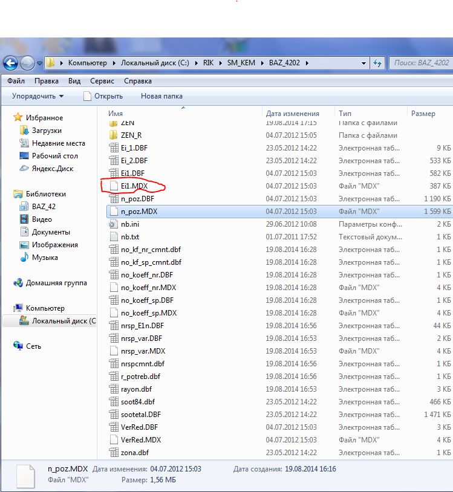Select file name zona.dbf

(x=135, y=453)
